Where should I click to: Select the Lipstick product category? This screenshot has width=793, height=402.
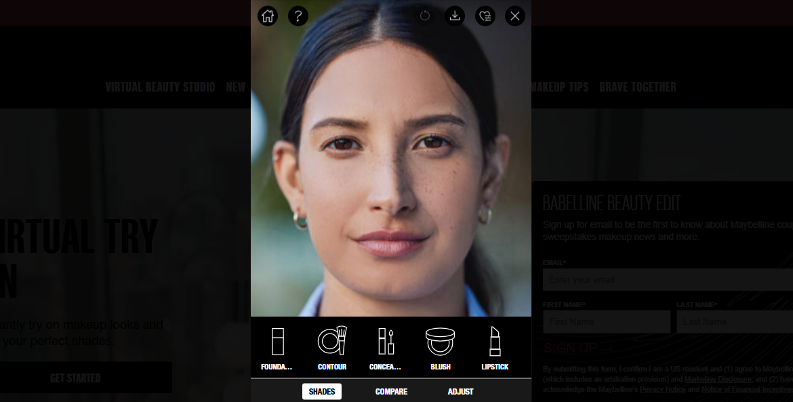tap(495, 348)
